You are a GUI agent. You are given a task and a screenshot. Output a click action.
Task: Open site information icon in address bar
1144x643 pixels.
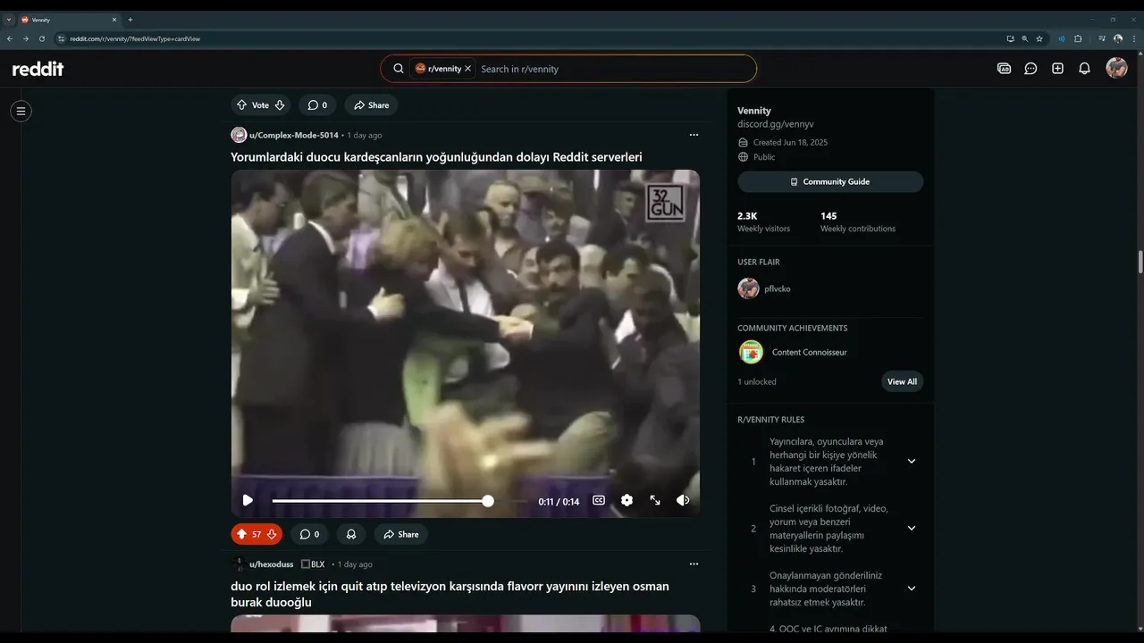[x=61, y=38]
